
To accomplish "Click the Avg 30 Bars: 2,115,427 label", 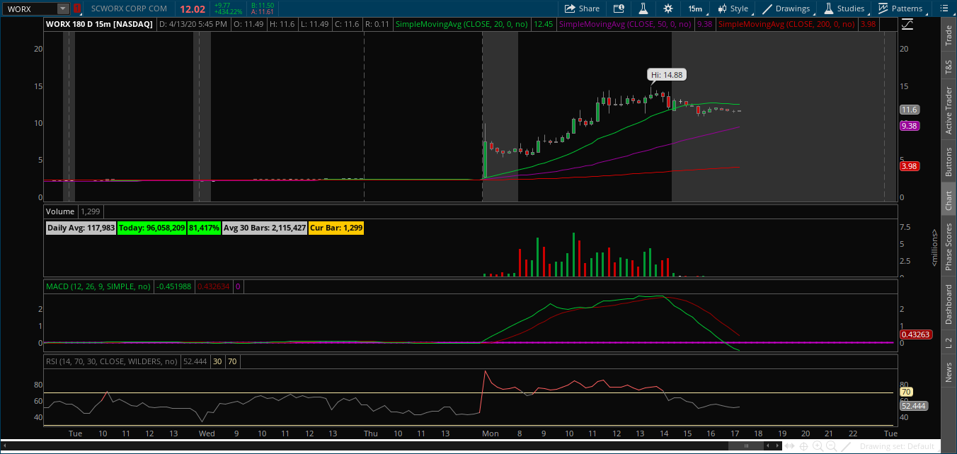I will (265, 228).
